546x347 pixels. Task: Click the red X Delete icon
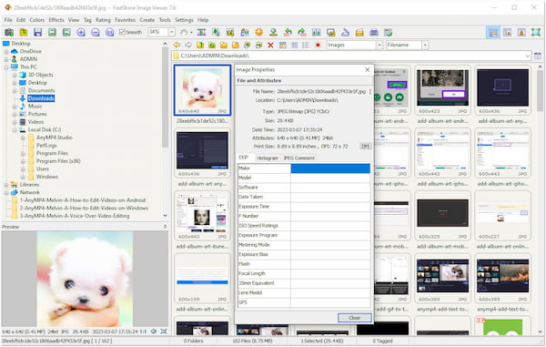coord(270,45)
